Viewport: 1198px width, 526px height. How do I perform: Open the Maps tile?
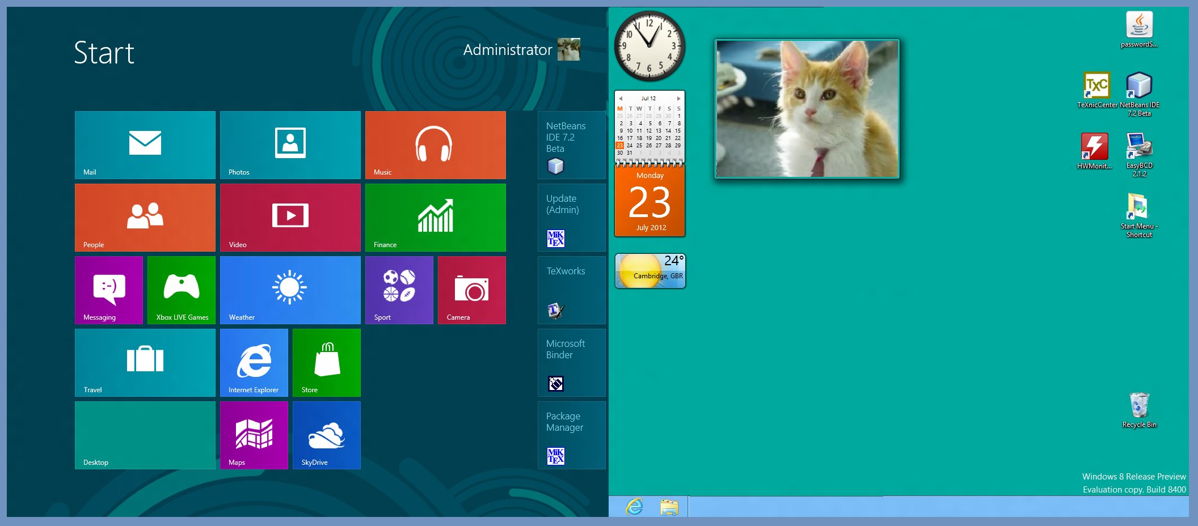(254, 435)
